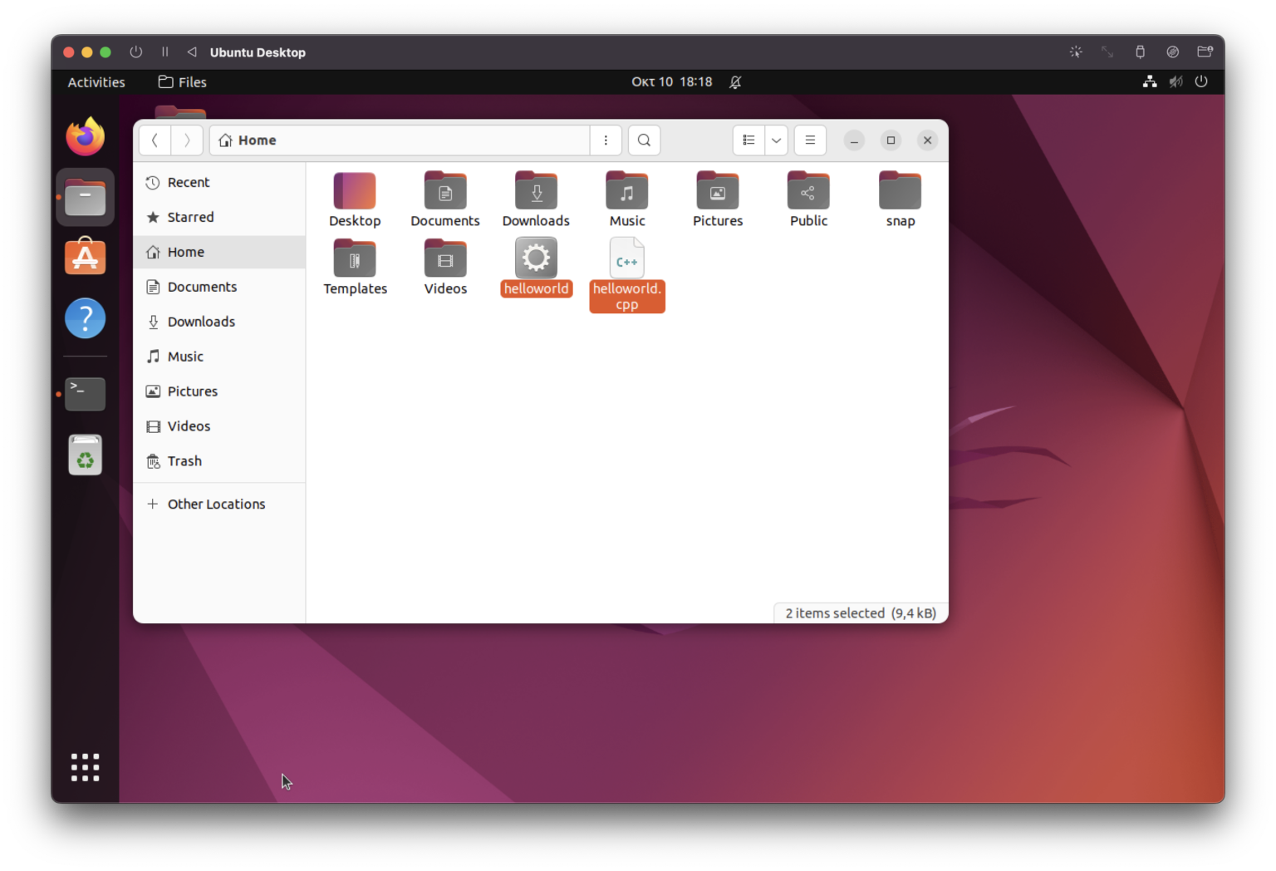1276x871 pixels.
Task: Open the Downloads folder icon
Action: [536, 192]
